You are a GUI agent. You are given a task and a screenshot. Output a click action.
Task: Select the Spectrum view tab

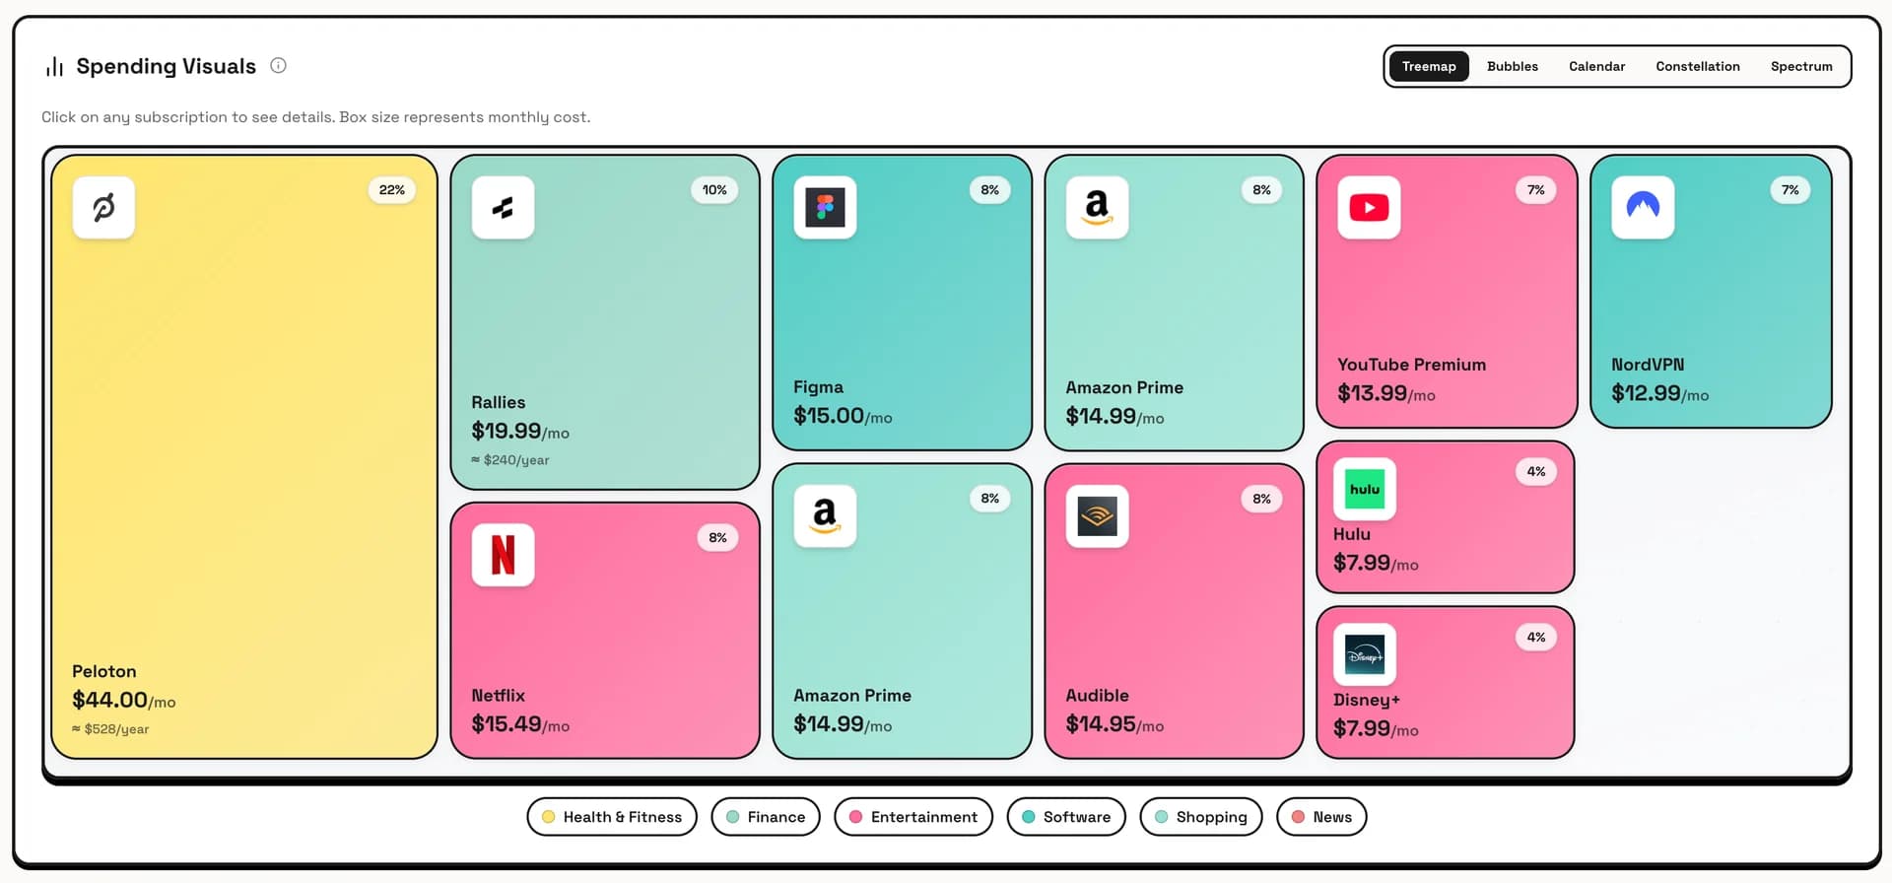pyautogui.click(x=1800, y=66)
